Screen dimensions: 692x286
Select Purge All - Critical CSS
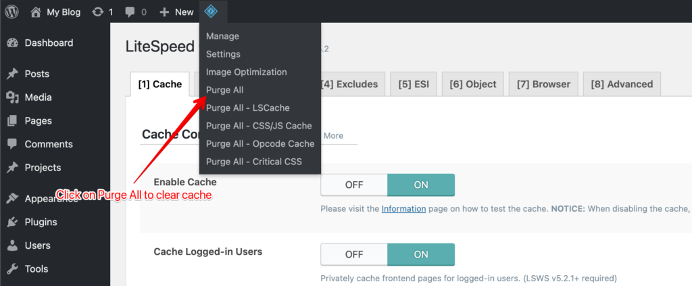[254, 162]
